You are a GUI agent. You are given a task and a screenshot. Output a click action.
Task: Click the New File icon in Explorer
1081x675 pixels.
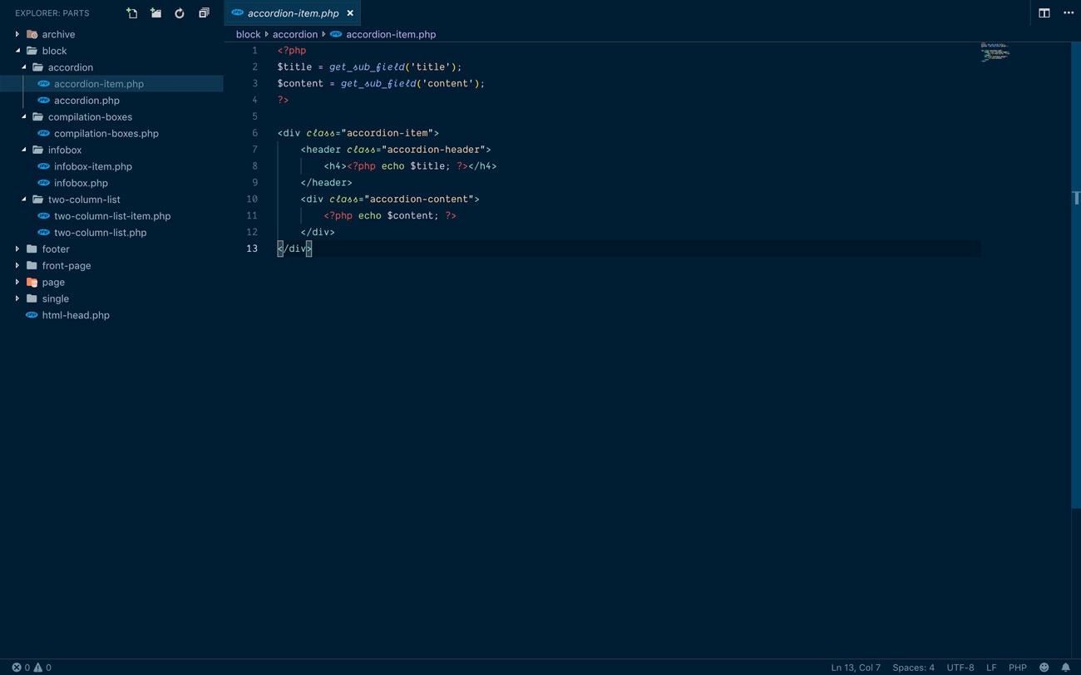pos(131,13)
